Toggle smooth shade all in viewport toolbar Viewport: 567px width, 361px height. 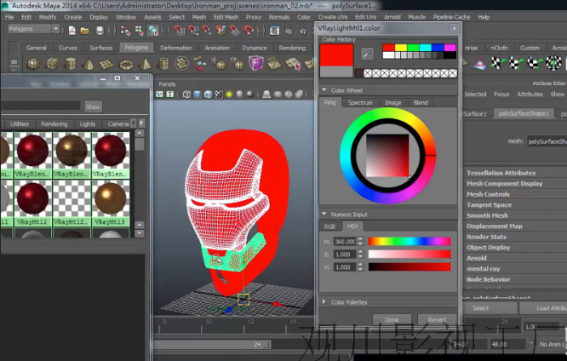(x=197, y=95)
